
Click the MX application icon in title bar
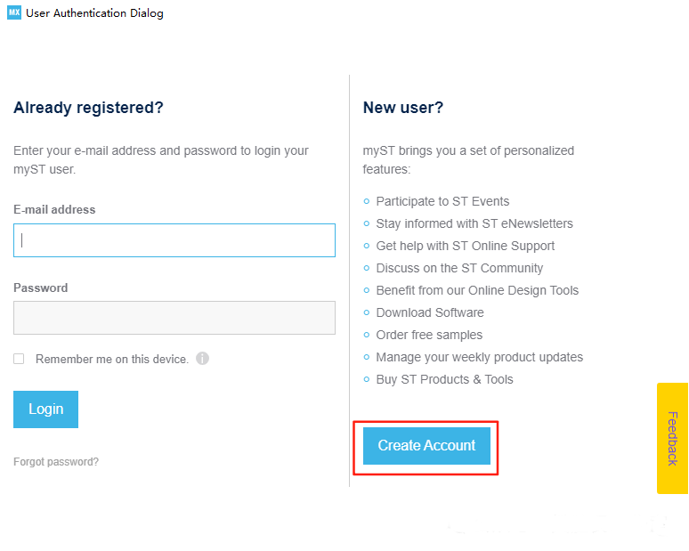tap(13, 13)
